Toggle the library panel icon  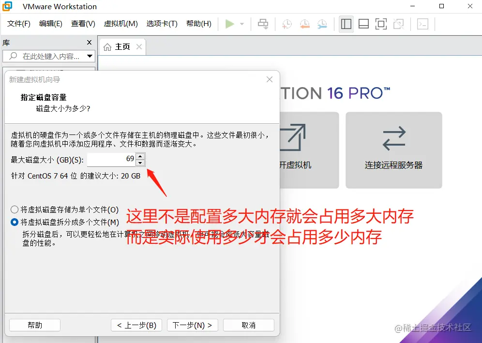click(346, 23)
